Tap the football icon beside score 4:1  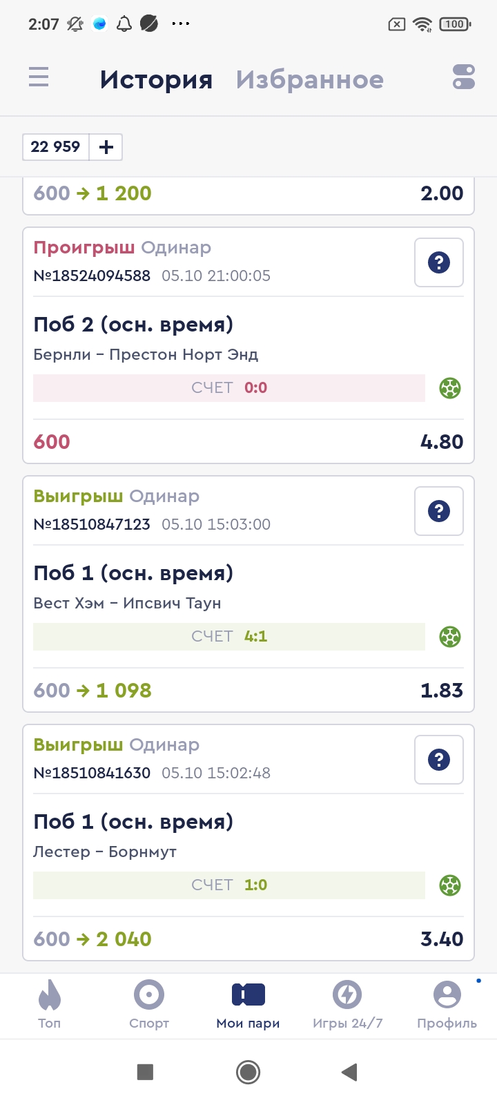tap(450, 637)
